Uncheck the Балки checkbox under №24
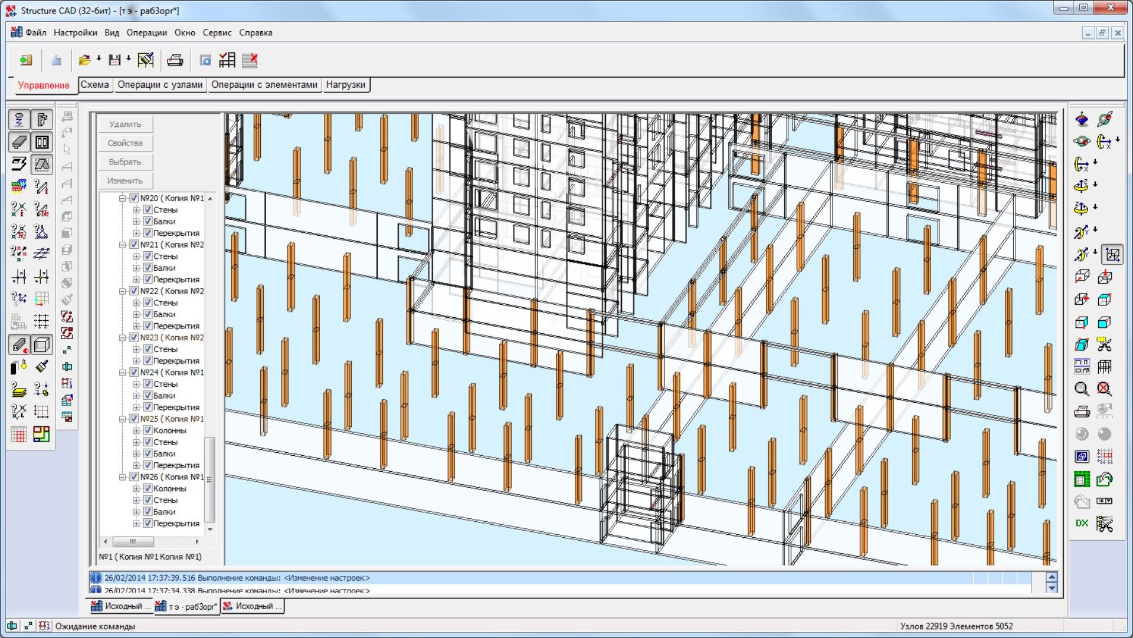 [148, 396]
